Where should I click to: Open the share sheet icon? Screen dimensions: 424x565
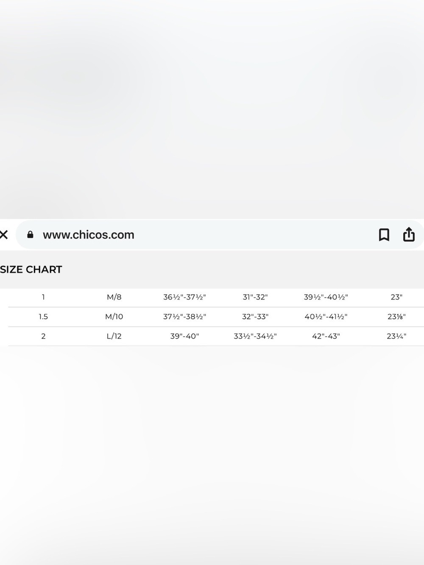(409, 234)
